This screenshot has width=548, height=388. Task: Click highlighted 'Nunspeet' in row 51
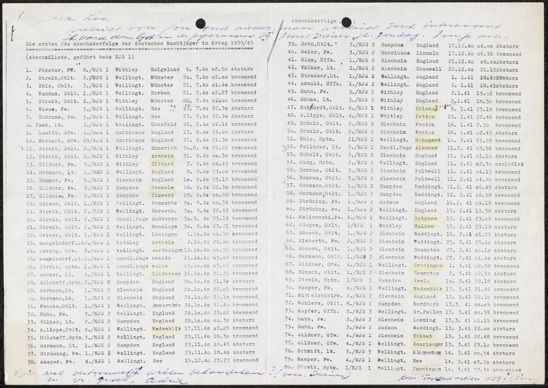(x=427, y=140)
